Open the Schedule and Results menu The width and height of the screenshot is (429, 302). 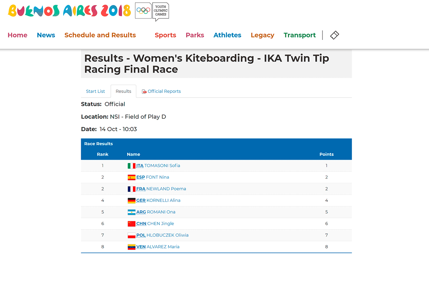coord(100,35)
